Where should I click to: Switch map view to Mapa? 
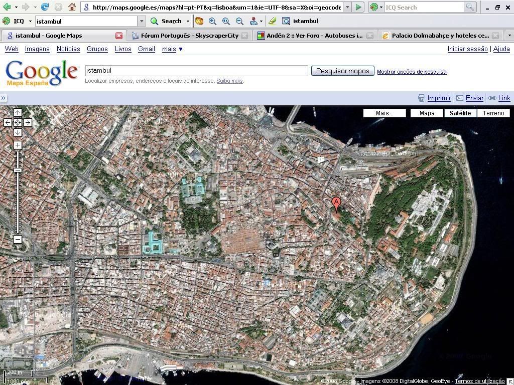pyautogui.click(x=427, y=113)
